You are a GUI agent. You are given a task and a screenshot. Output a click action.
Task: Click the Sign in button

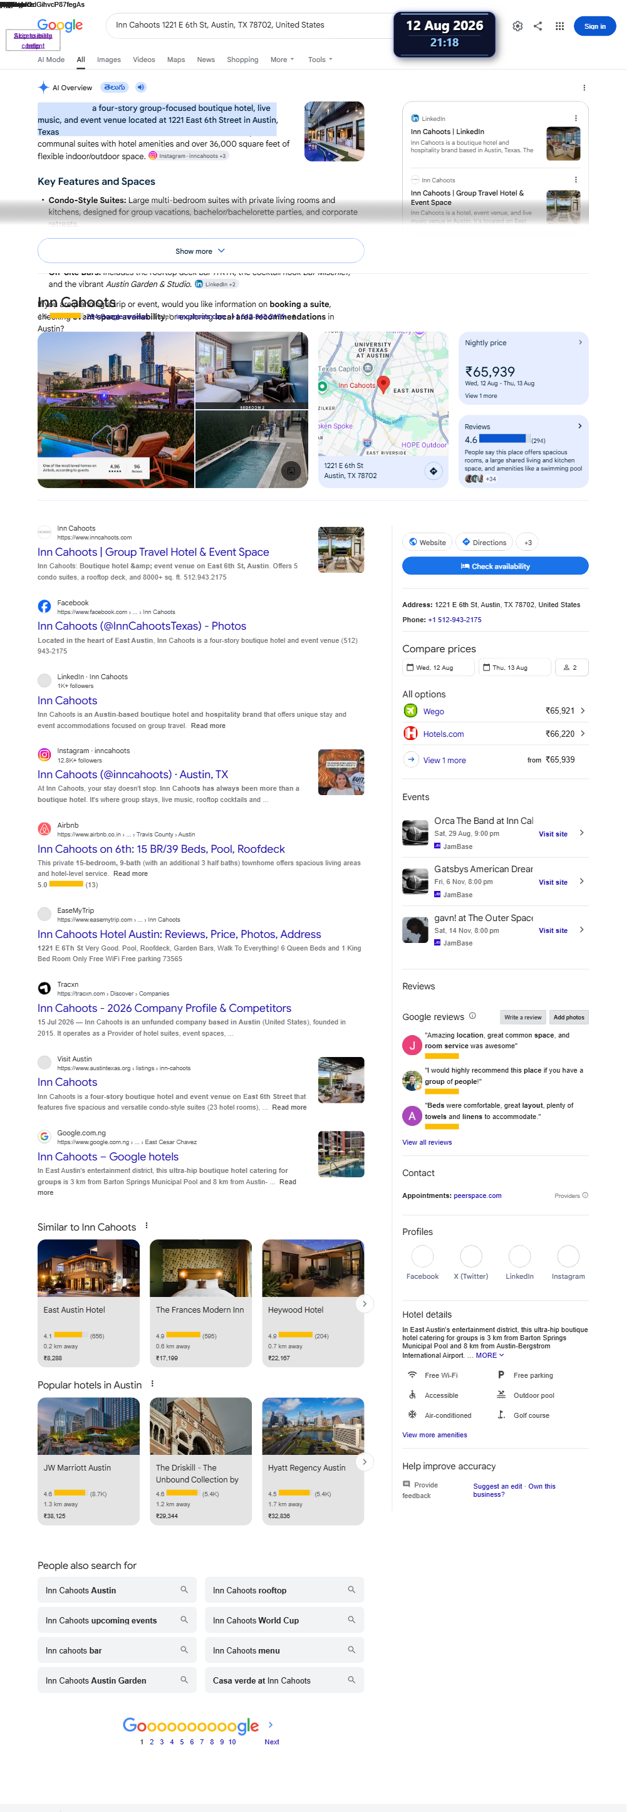[595, 26]
